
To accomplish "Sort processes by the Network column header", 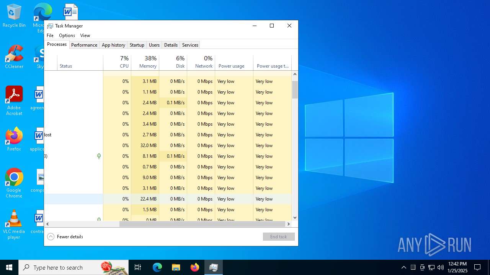I will (x=201, y=62).
